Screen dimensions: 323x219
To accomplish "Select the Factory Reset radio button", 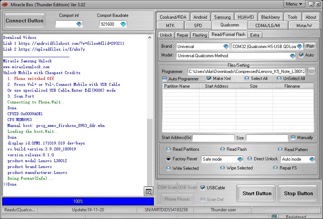I will (x=168, y=159).
